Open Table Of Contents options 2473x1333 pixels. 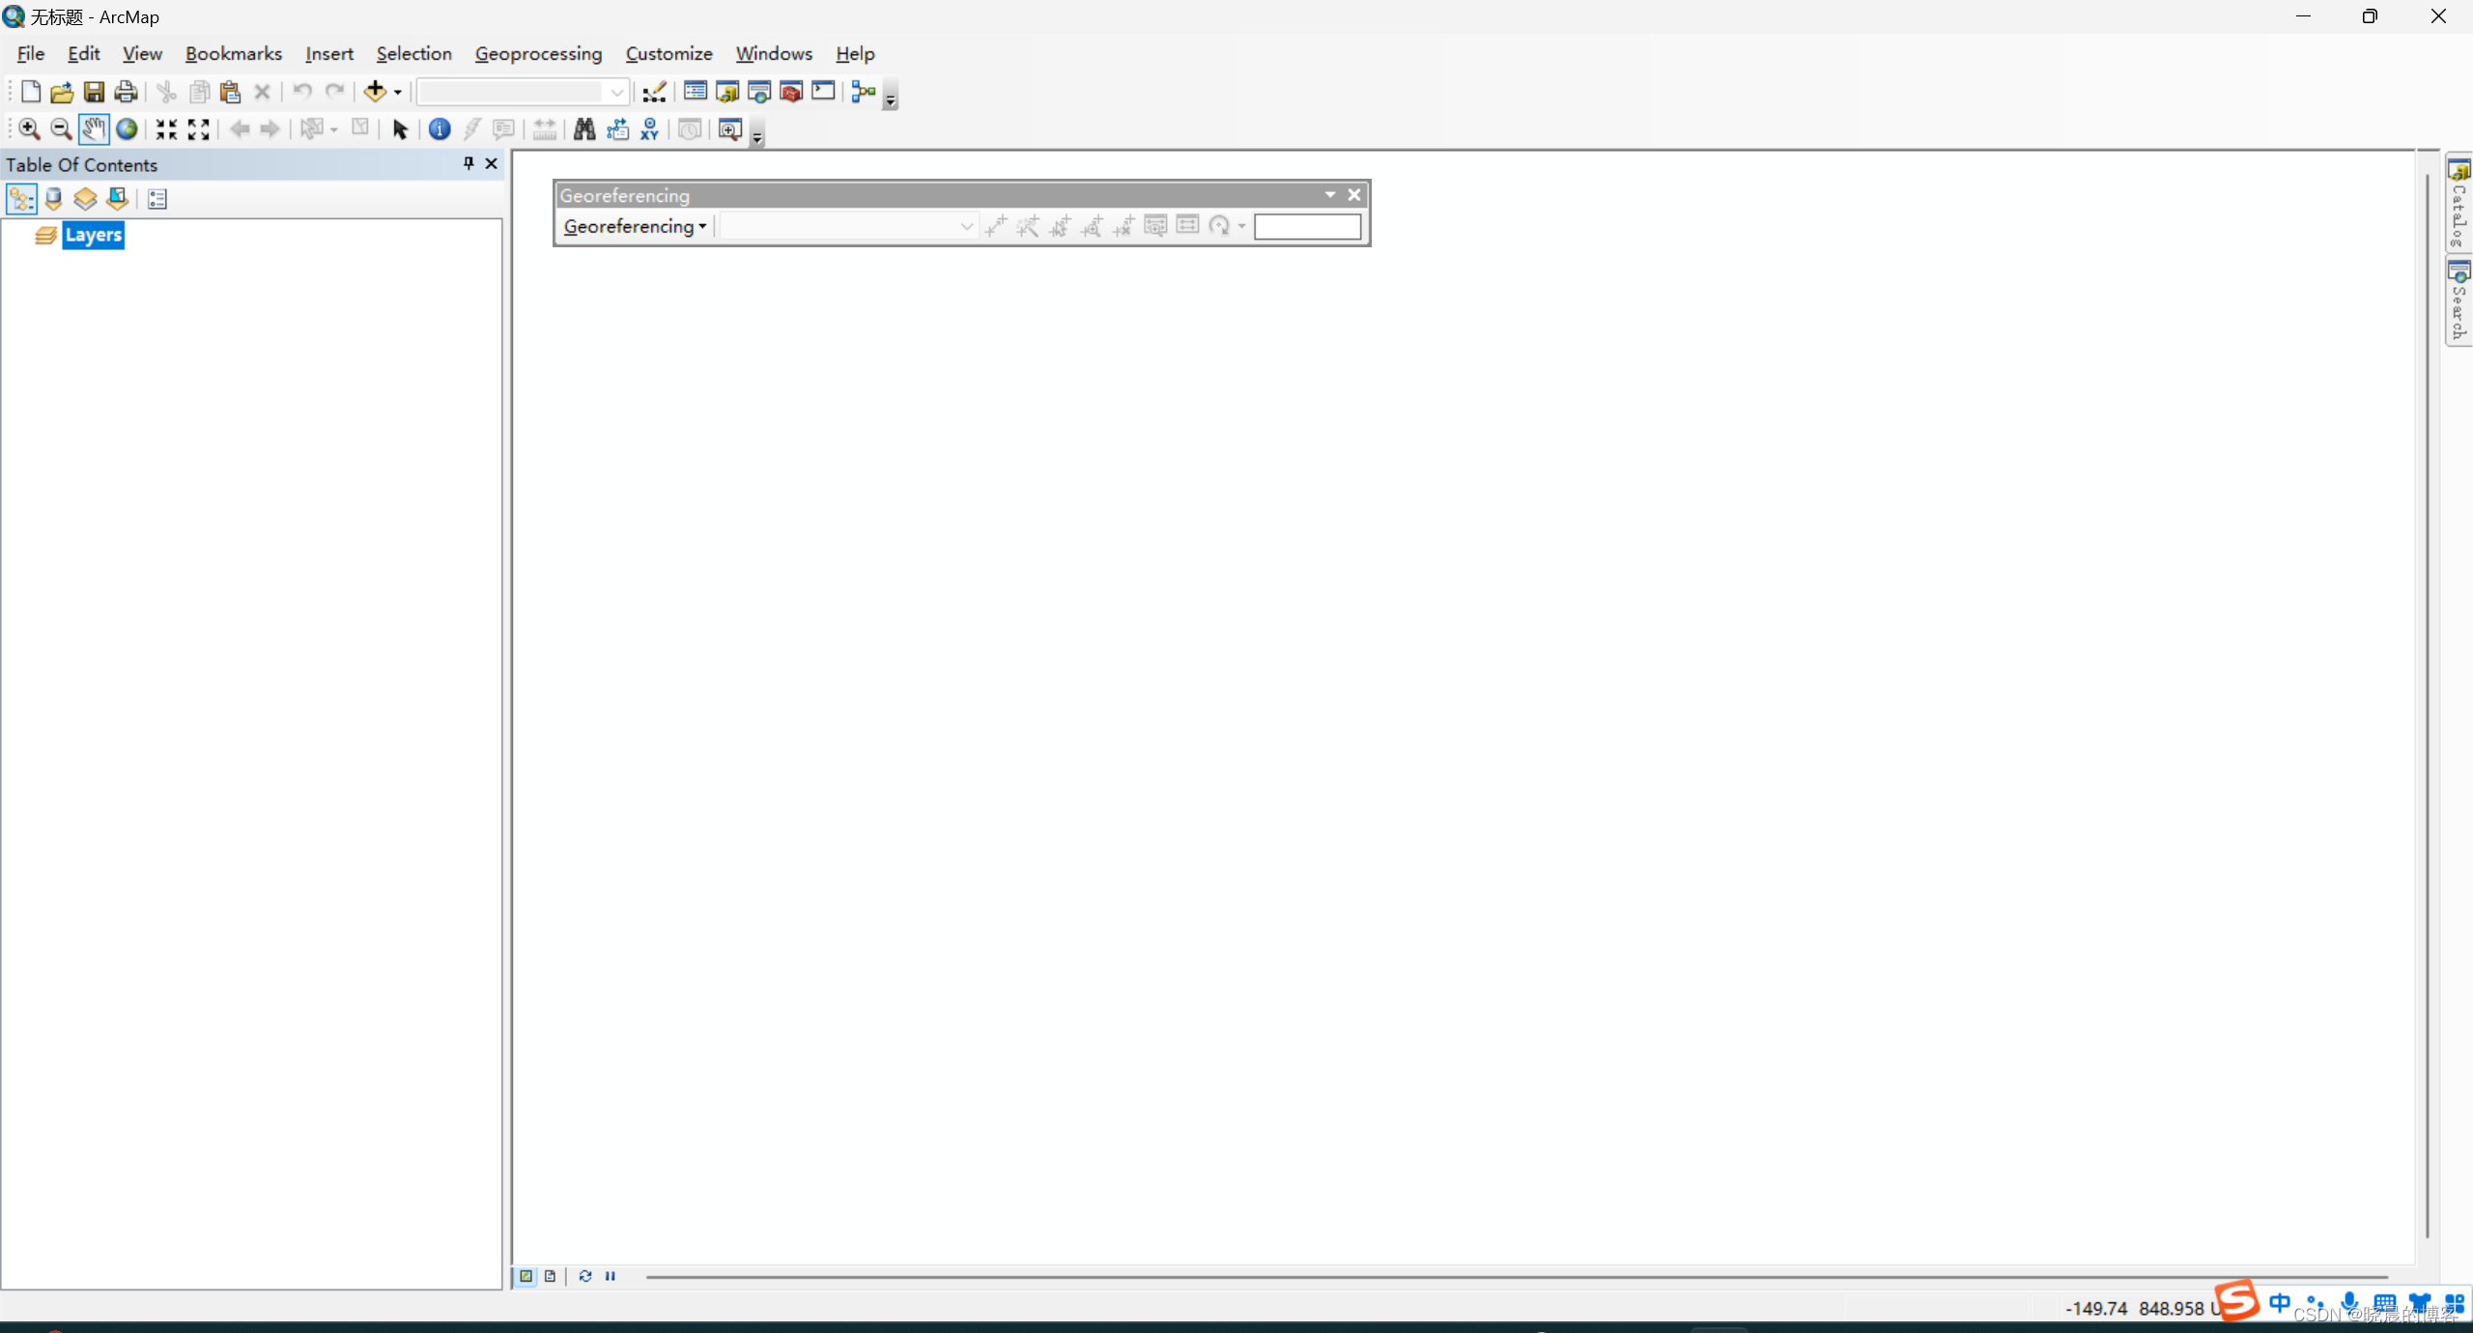(157, 199)
